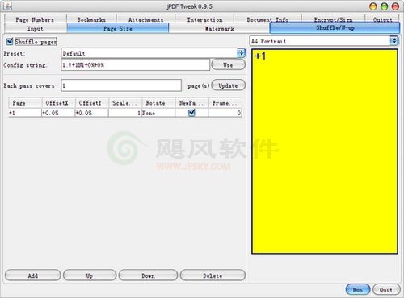This screenshot has width=404, height=298.
Task: Select the Scale cell with value 1
Action: point(125,113)
